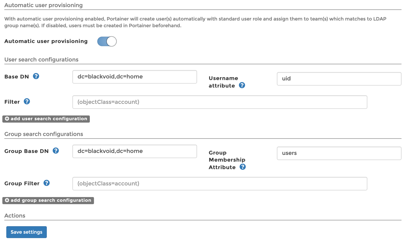407x242 pixels.
Task: Click the Username attribute help icon
Action: tap(242, 85)
